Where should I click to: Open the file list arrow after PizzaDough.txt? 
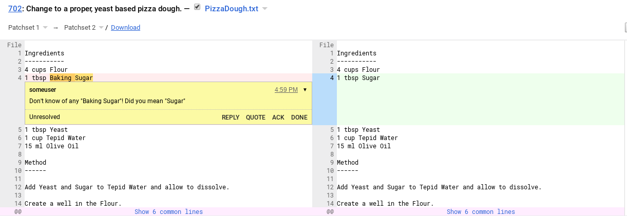(264, 9)
